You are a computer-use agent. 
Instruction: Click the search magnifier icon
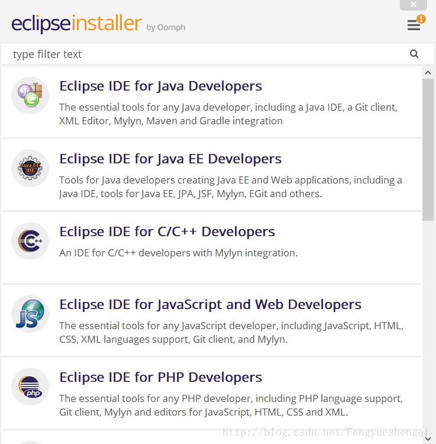(414, 54)
